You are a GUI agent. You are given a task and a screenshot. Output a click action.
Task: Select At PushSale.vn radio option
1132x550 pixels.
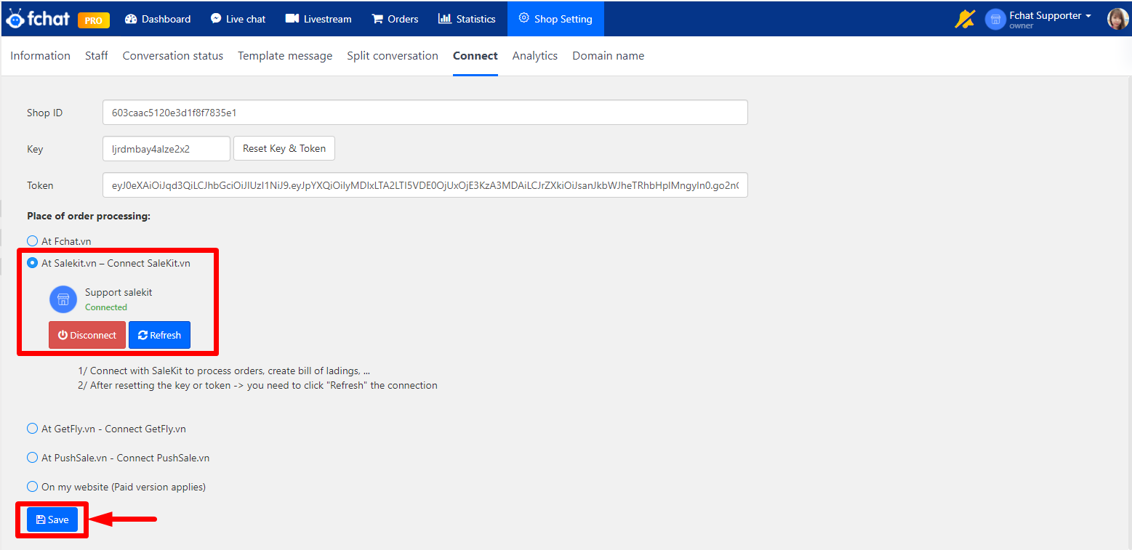(32, 458)
